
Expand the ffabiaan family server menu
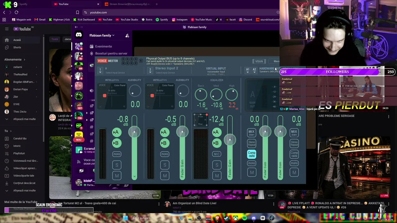click(x=102, y=35)
